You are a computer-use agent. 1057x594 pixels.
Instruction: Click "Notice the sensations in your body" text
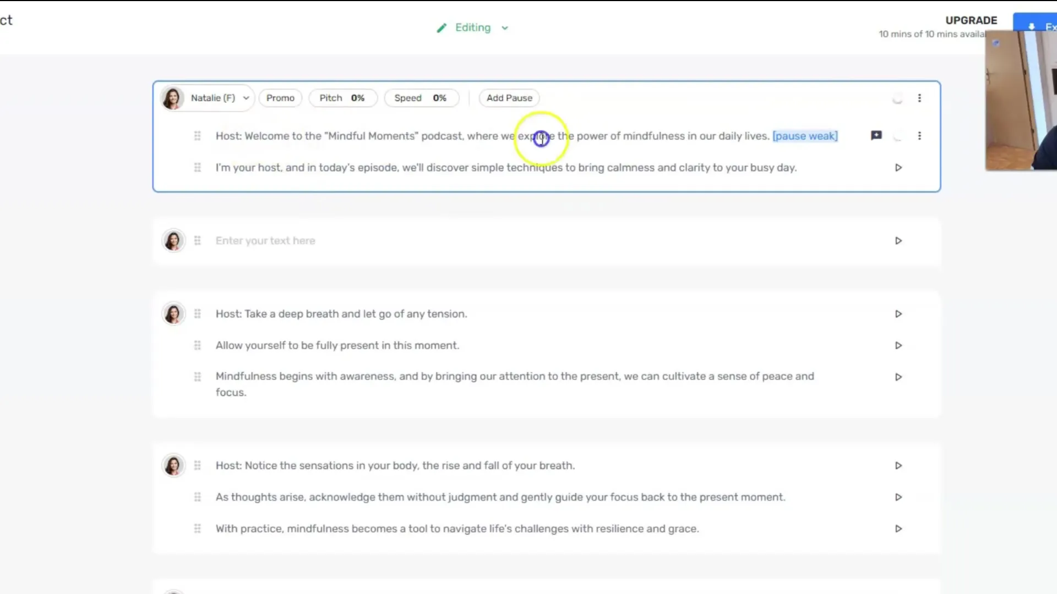point(395,466)
